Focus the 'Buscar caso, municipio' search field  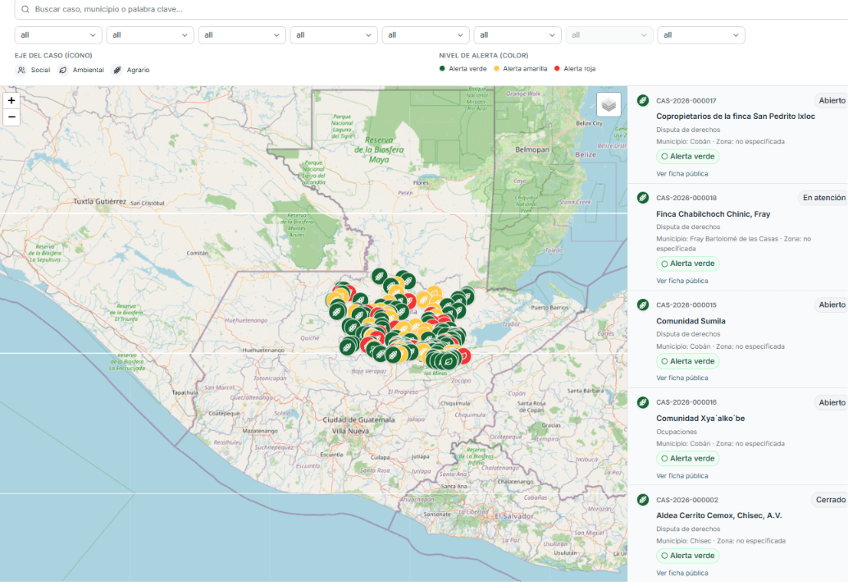coord(433,9)
